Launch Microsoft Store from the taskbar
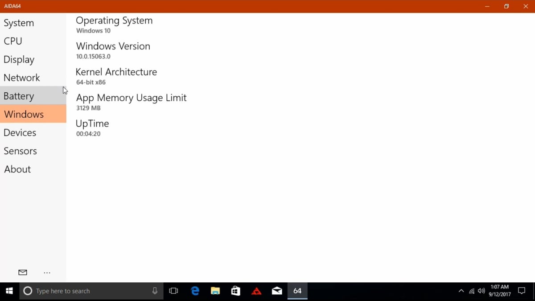Screen dimensions: 535x301 tap(235, 291)
